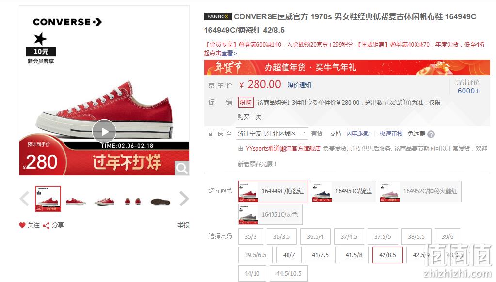Click the 举报 report link
The image size is (496, 282).
click(x=183, y=225)
